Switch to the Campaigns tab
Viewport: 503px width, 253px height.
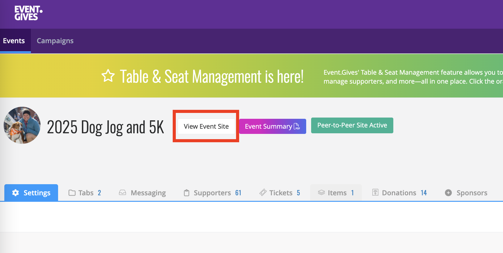tap(55, 41)
